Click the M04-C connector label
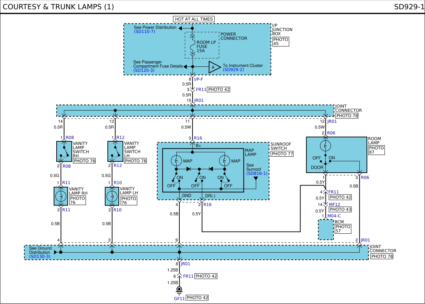This screenshot has height=304, width=425. click(x=334, y=216)
